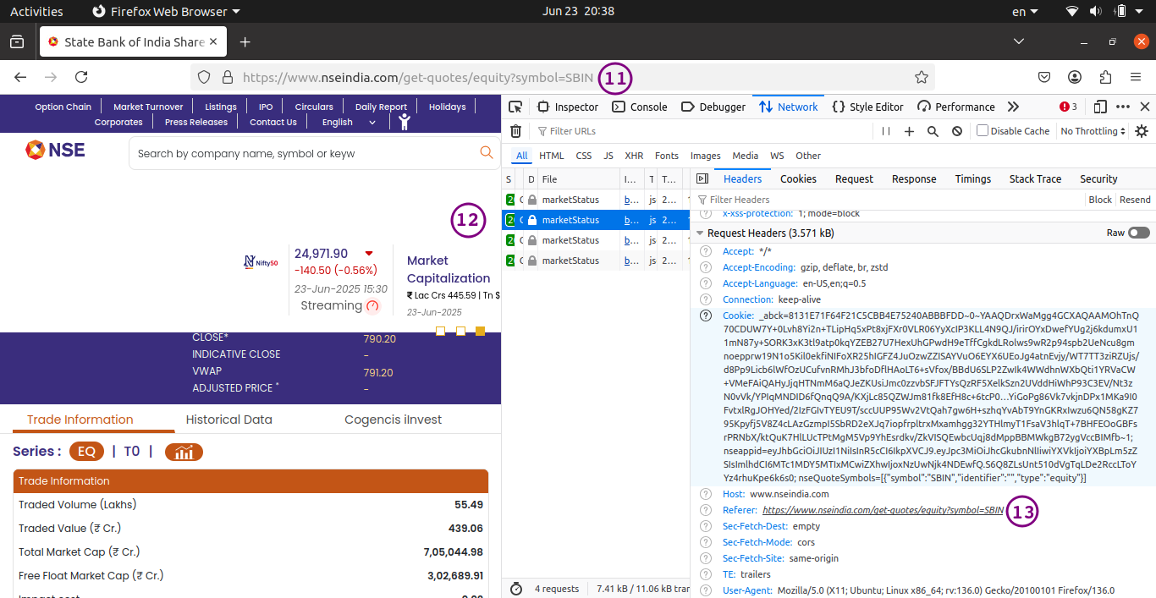Select the EQ series button
The image size is (1156, 598).
point(86,452)
